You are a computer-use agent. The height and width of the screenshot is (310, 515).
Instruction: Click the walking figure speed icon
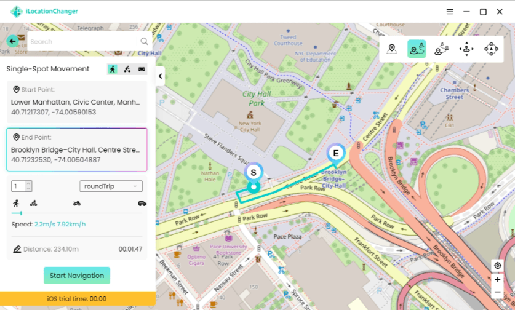[x=16, y=203]
